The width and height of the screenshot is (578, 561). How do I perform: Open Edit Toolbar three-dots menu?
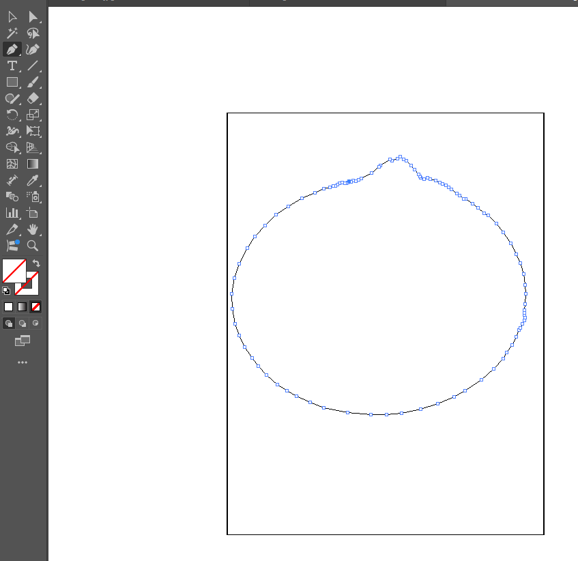tap(23, 362)
